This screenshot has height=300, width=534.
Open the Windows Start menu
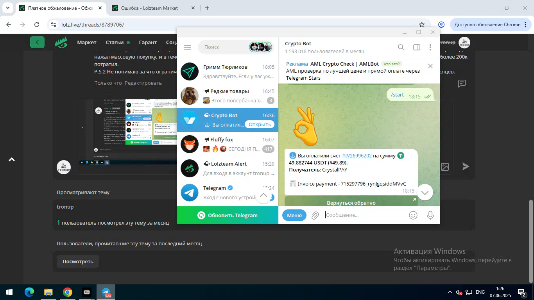point(9,292)
